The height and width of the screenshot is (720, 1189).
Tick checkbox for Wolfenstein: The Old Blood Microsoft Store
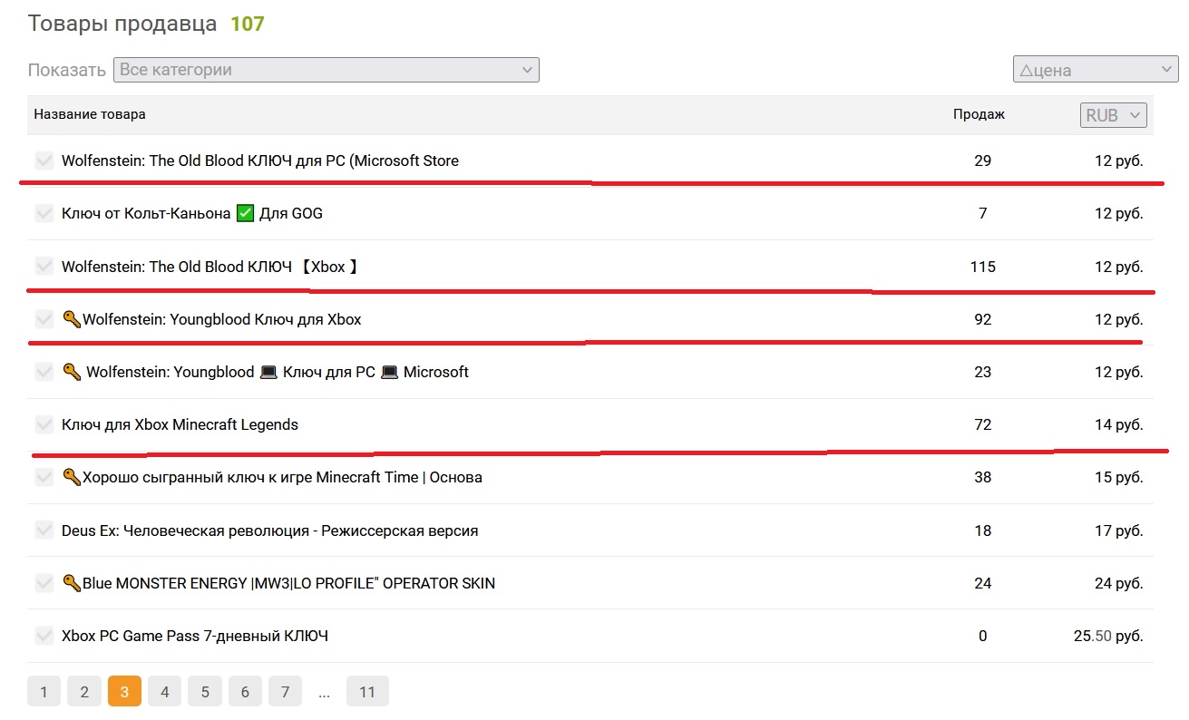pyautogui.click(x=44, y=161)
